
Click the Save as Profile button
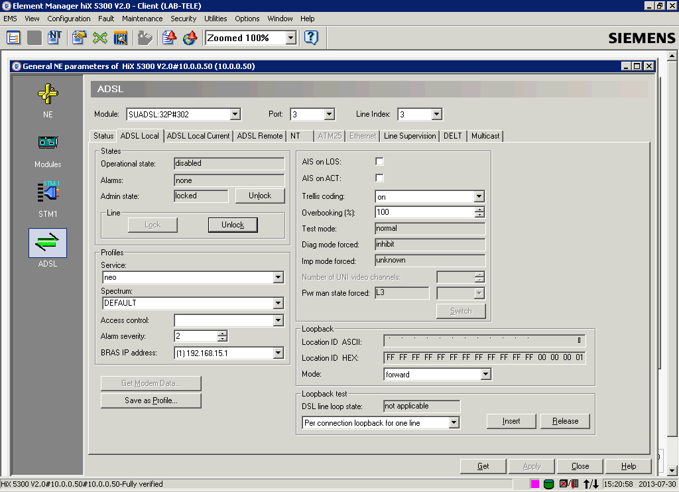[x=151, y=400]
